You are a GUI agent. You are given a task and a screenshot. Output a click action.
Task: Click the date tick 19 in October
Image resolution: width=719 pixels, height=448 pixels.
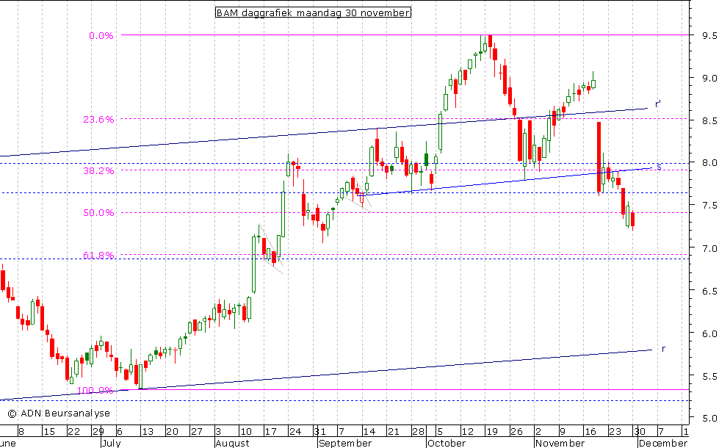coord(492,432)
